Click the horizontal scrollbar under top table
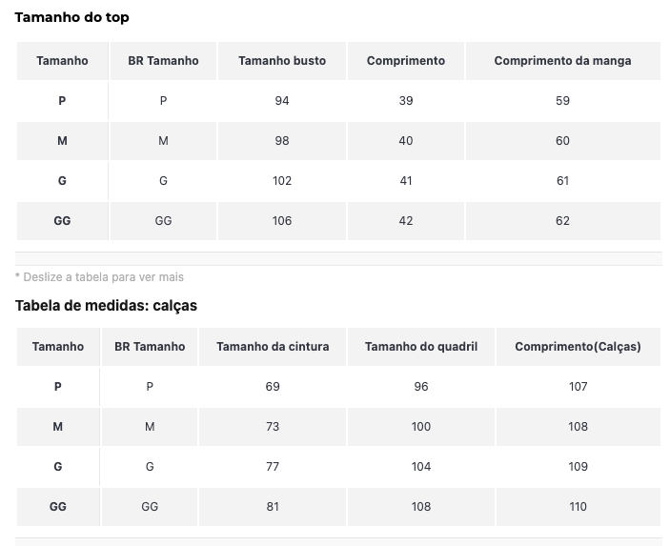The height and width of the screenshot is (546, 670). coord(338,259)
